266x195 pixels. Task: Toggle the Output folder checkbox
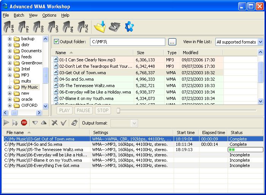pyautogui.click(x=56, y=41)
